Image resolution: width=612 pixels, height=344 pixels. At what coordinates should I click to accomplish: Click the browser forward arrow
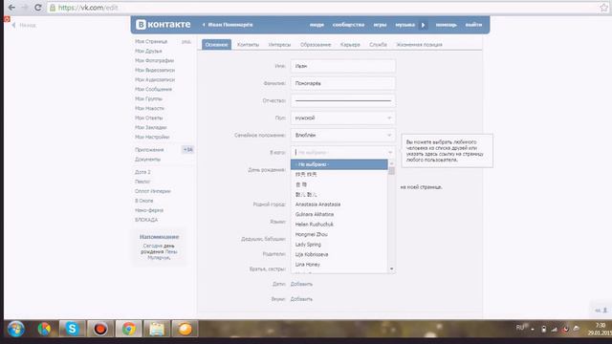pyautogui.click(x=25, y=8)
